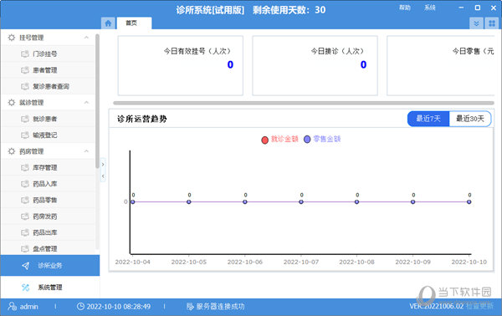Image resolution: width=502 pixels, height=316 pixels.
Task: Collapse the 药房管理 section chevron
Action: [86, 151]
